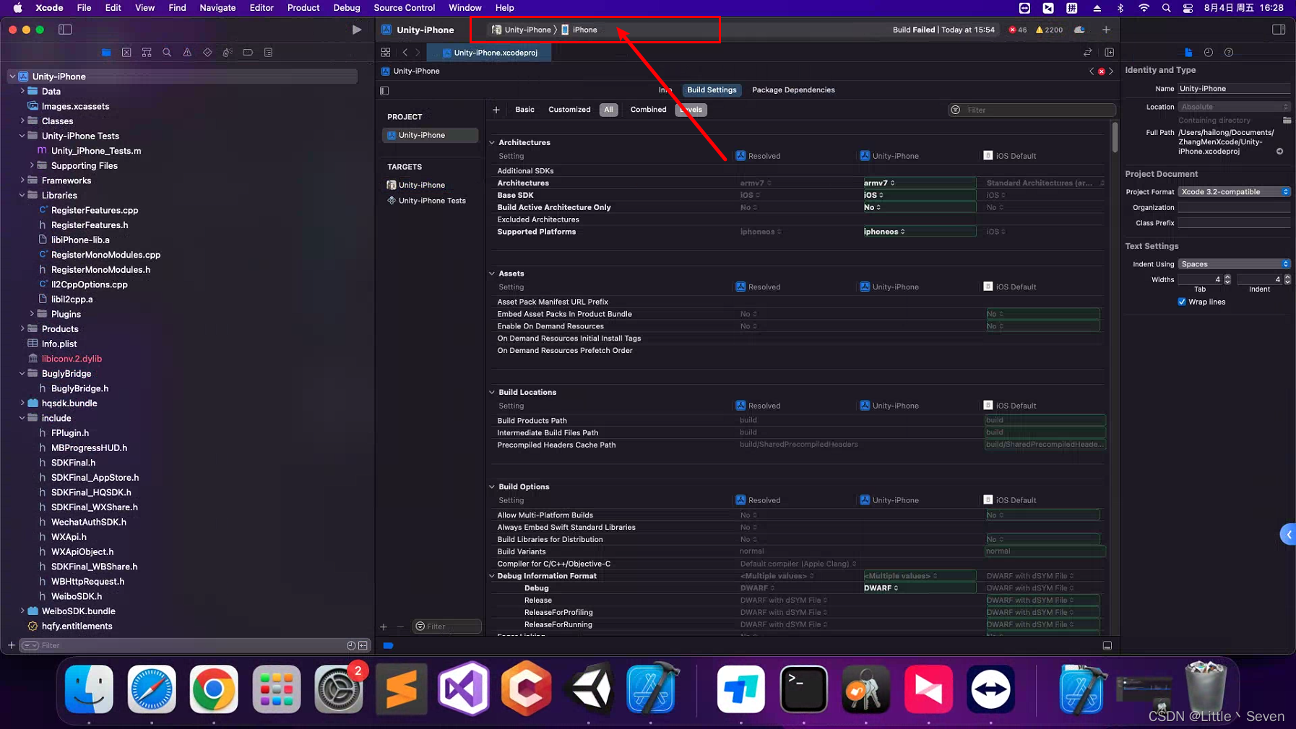
Task: Open Unity app in the Dock
Action: click(589, 689)
